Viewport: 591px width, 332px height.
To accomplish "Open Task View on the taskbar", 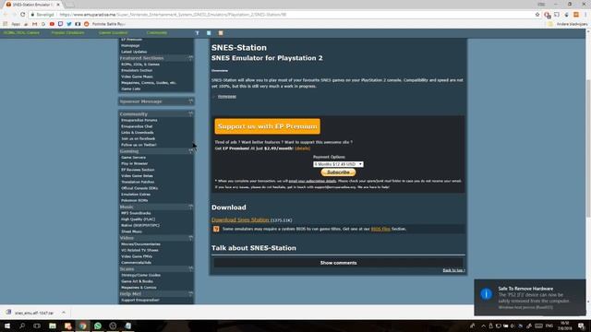I will tap(37, 326).
